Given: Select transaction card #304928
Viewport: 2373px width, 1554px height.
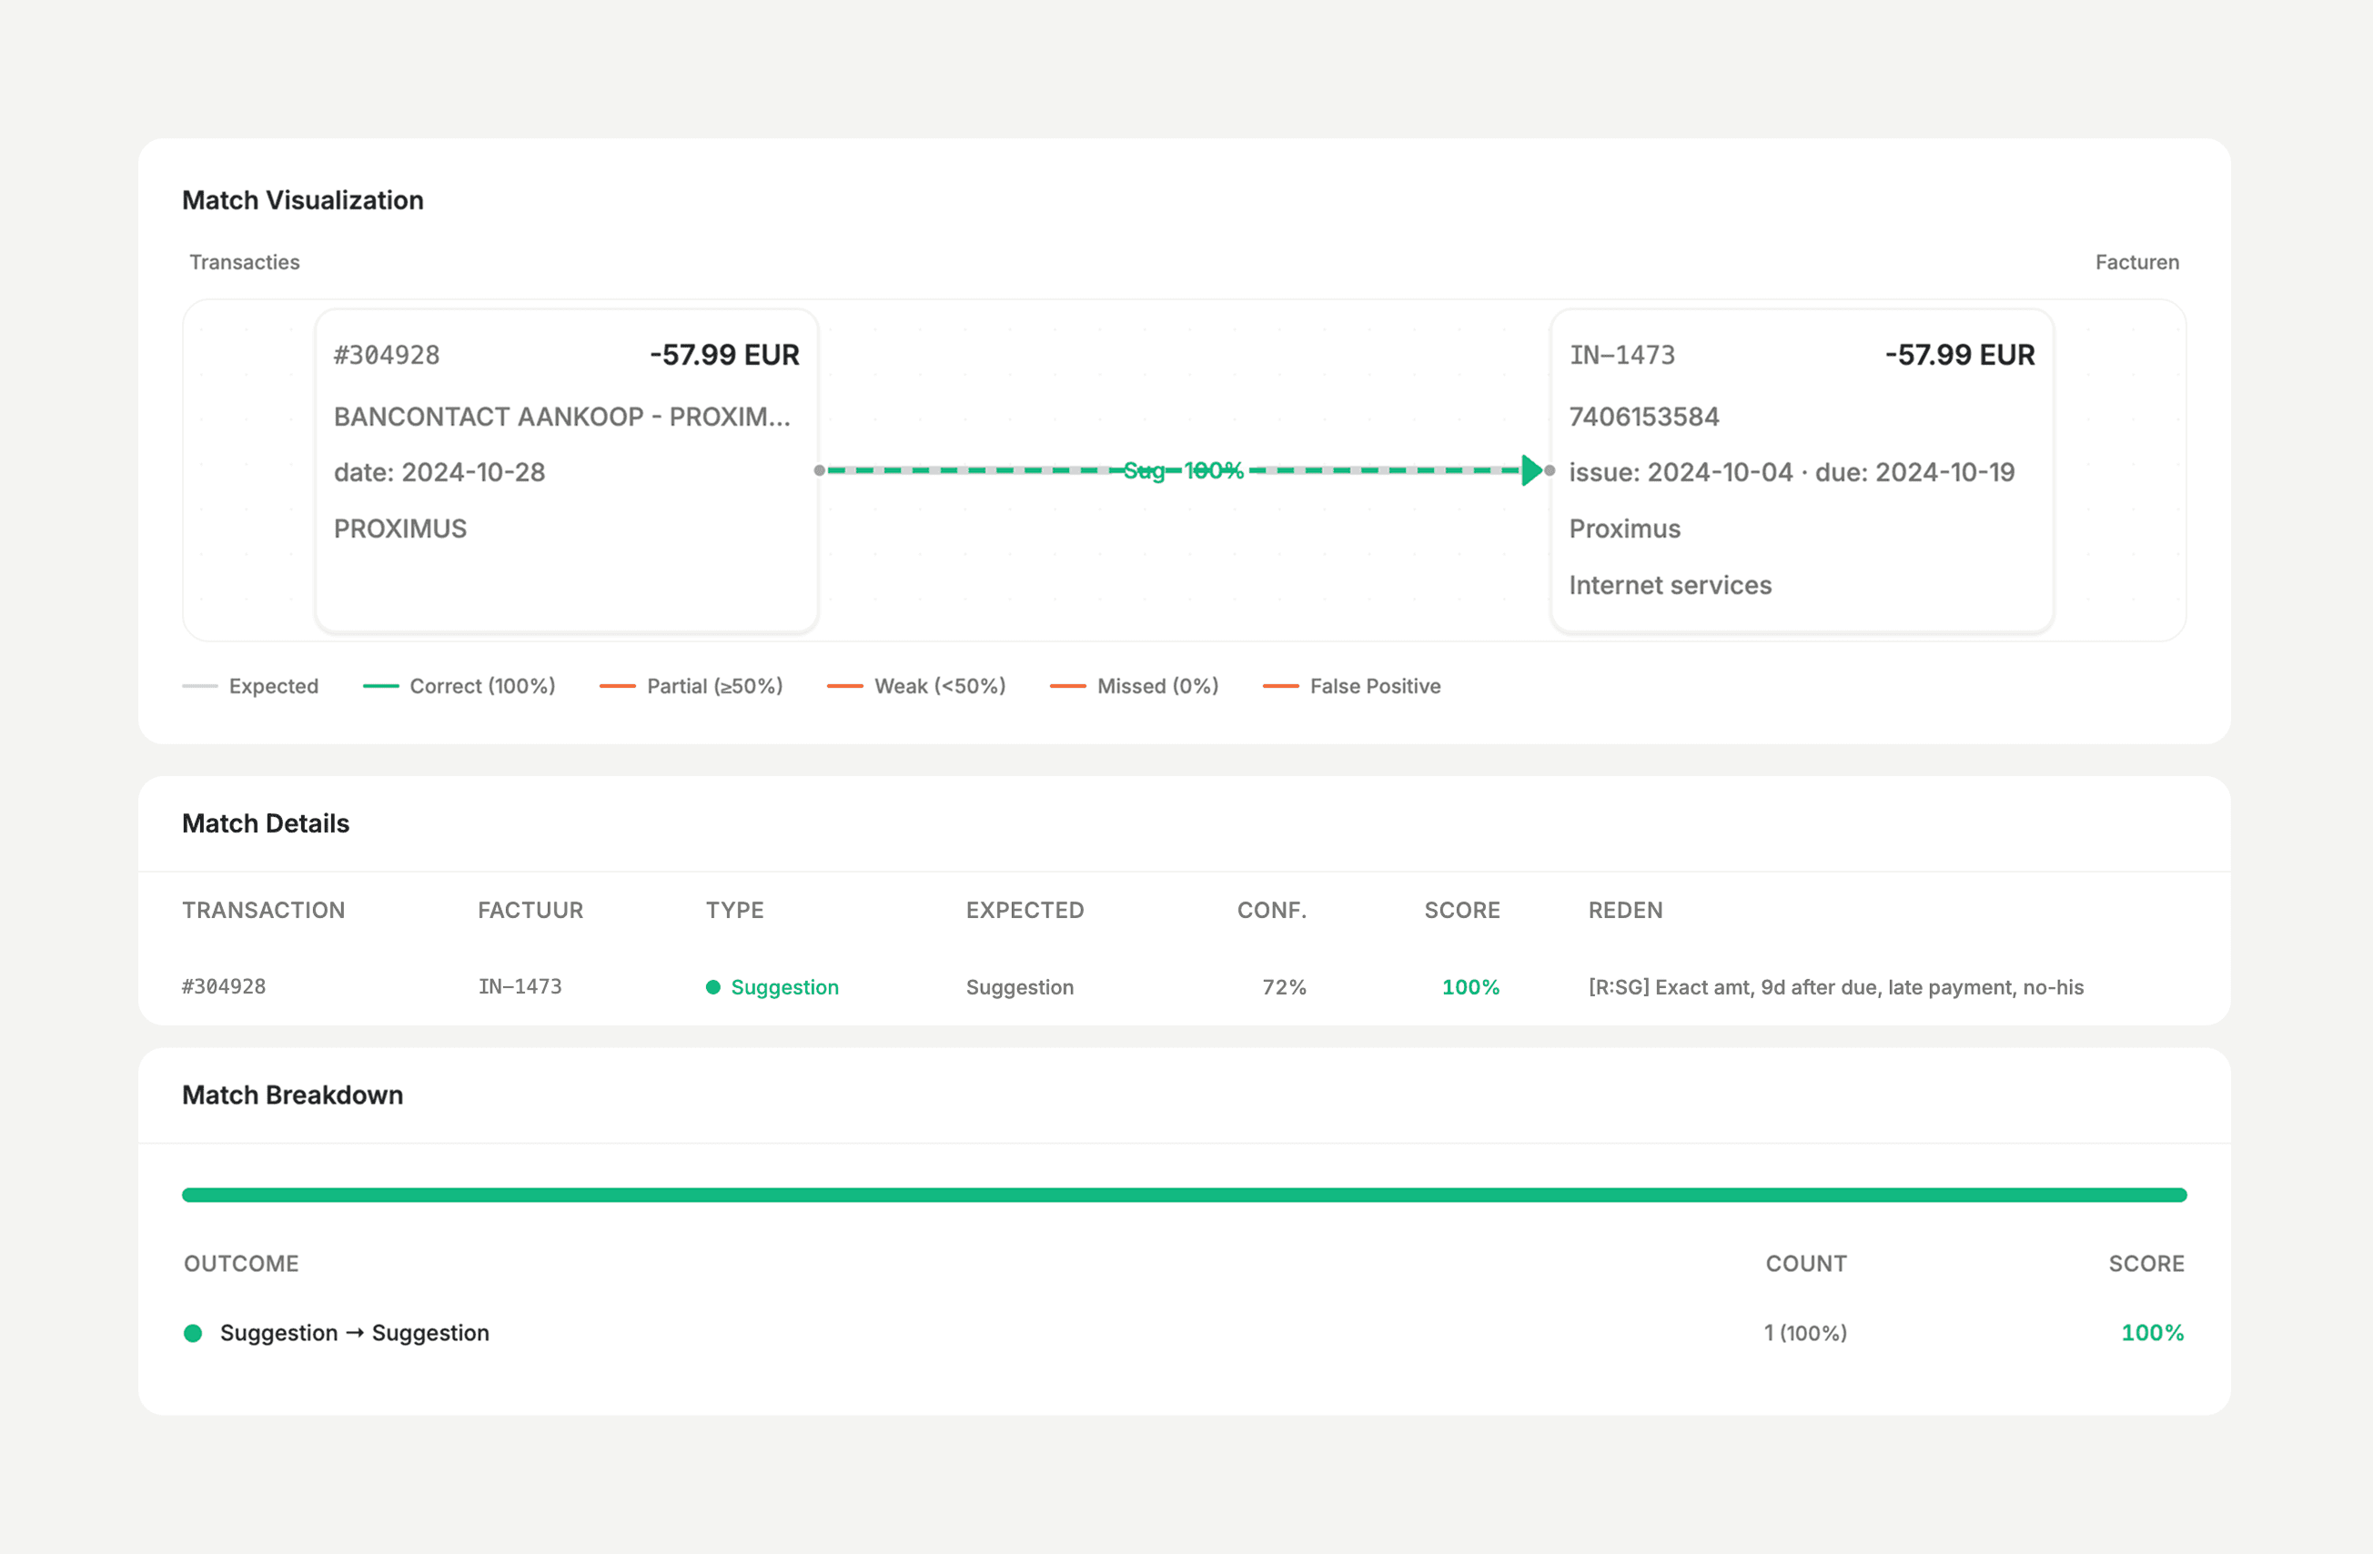Looking at the screenshot, I should (x=565, y=469).
